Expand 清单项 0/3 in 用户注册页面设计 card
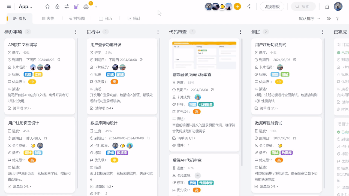 point(19,186)
